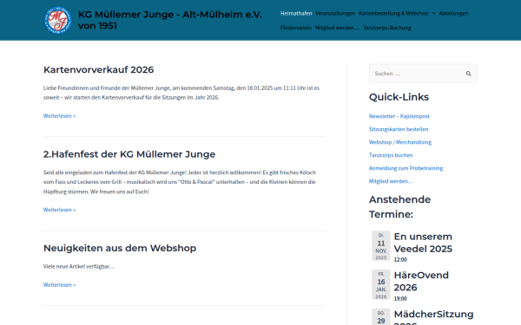Open Anmeldung zum Probetraining link
Image resolution: width=521 pixels, height=325 pixels.
pos(406,168)
